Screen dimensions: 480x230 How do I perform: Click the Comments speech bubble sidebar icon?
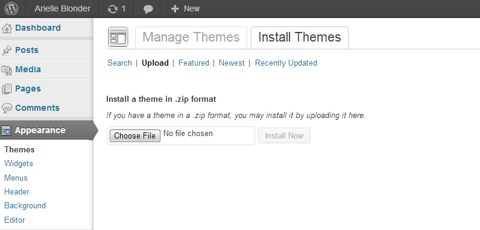(7, 108)
